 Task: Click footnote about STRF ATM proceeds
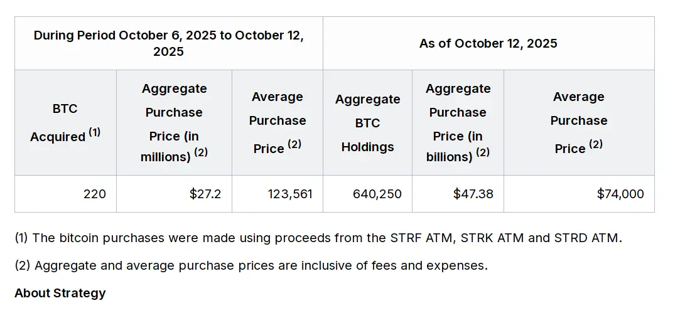point(318,238)
